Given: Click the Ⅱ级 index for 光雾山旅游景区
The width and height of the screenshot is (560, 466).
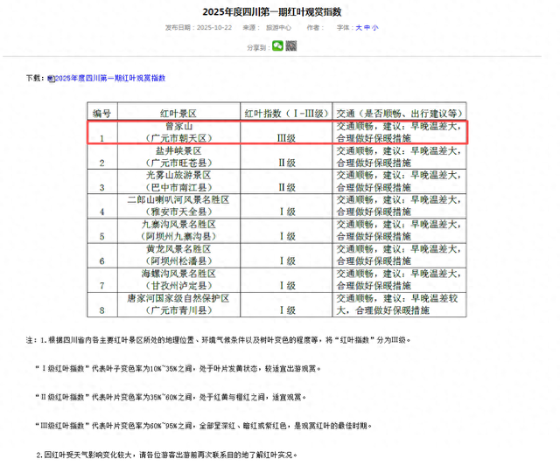Looking at the screenshot, I should pos(286,181).
